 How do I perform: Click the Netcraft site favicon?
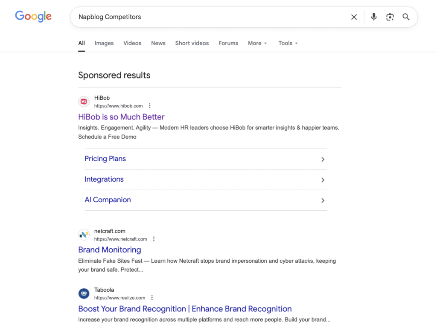point(84,235)
